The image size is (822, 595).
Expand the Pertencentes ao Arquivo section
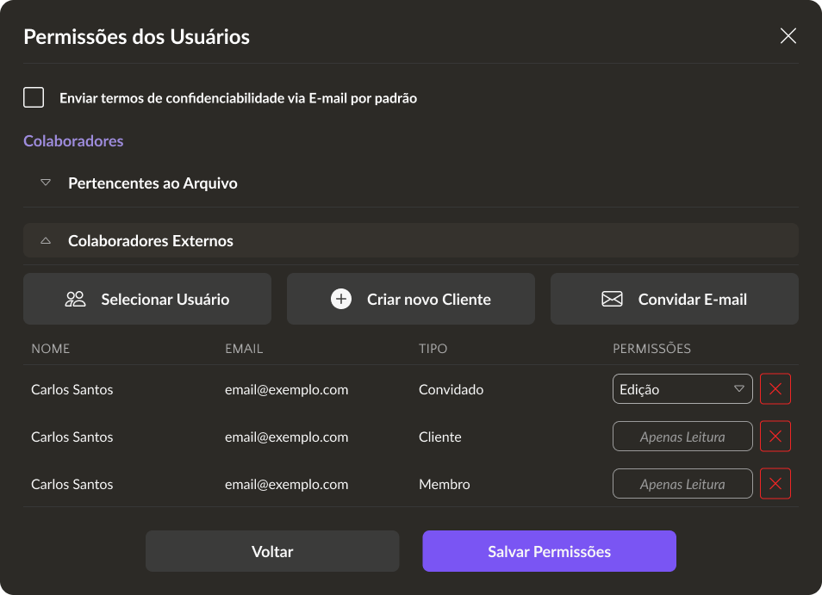click(x=47, y=183)
